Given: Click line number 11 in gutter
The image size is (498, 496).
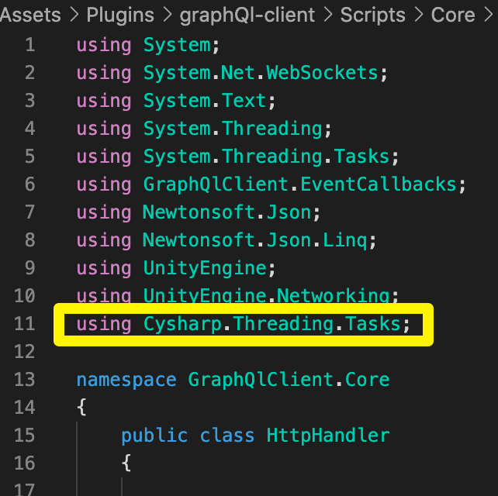Looking at the screenshot, I should click(25, 324).
